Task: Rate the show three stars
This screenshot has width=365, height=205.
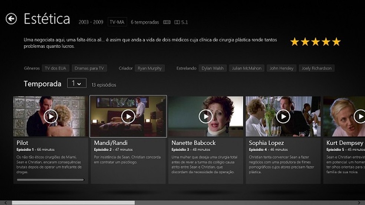Action: (316, 42)
